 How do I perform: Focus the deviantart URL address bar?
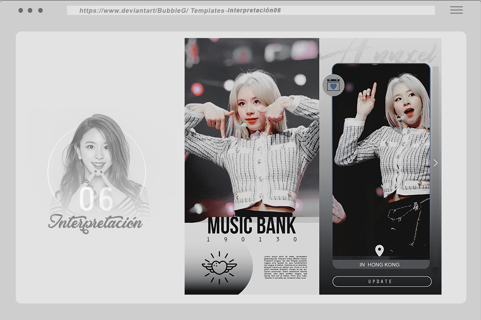coord(251,10)
